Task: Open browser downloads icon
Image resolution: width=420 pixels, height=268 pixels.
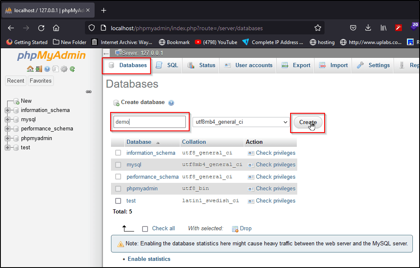Action: click(368, 28)
